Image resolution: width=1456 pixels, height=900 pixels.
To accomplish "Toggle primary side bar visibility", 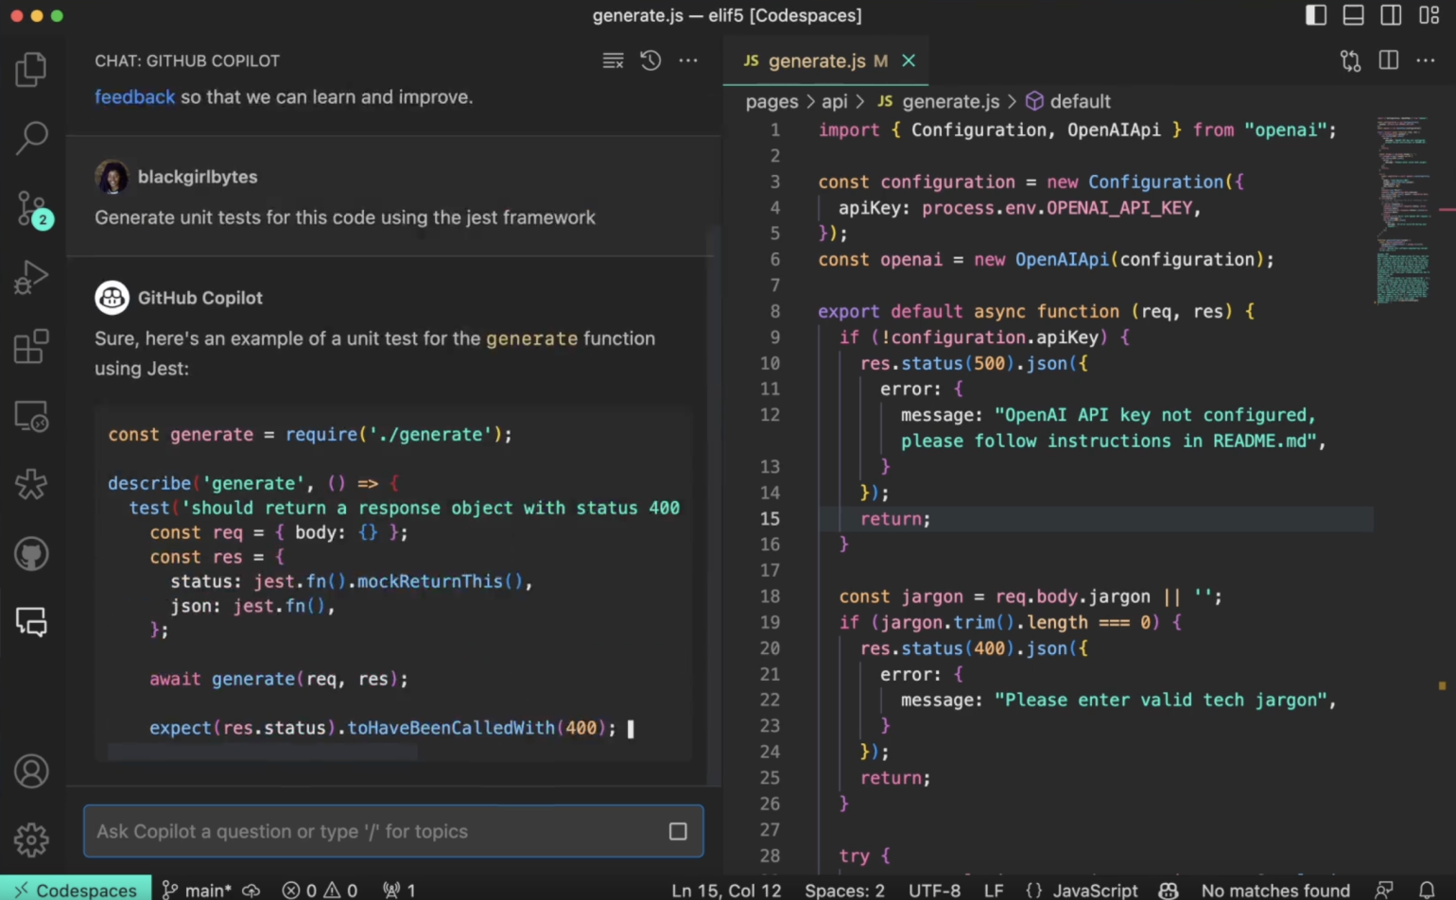I will pos(1316,15).
